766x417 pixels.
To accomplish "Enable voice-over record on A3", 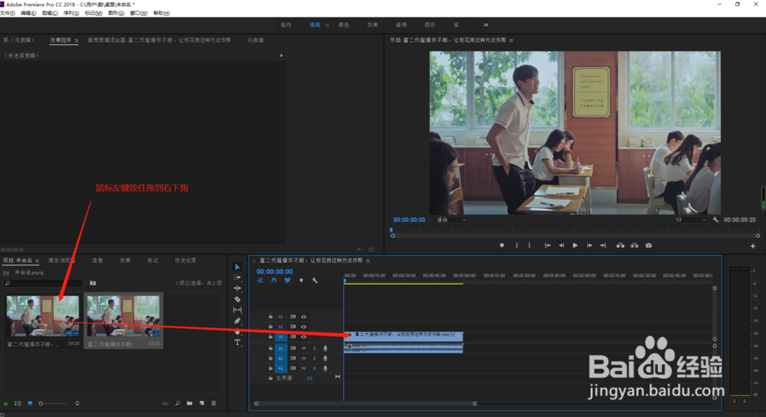I will tap(325, 369).
